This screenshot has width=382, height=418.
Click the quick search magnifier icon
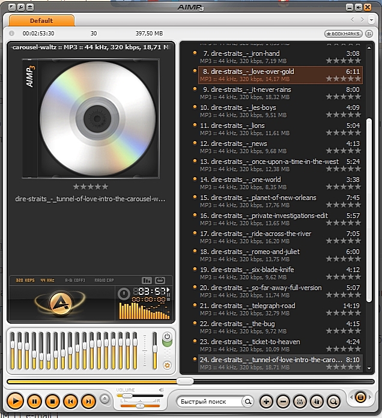coord(247,401)
